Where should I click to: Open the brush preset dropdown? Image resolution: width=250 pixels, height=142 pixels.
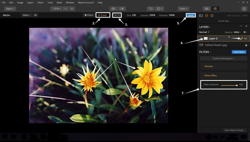[x=117, y=15]
